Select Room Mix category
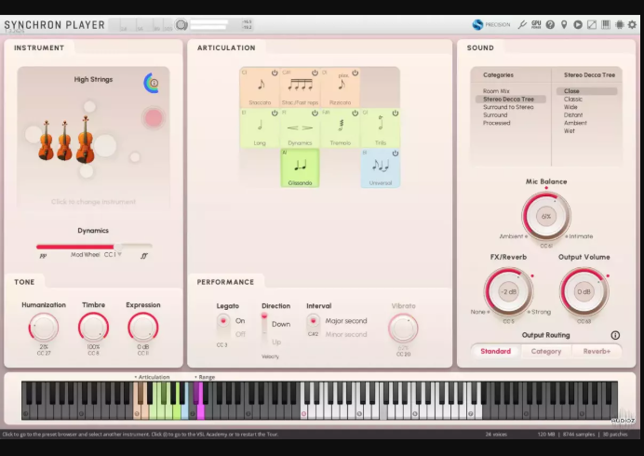644x456 pixels. pyautogui.click(x=496, y=91)
